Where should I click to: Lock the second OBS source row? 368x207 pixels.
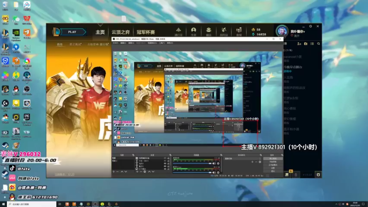click(168, 161)
